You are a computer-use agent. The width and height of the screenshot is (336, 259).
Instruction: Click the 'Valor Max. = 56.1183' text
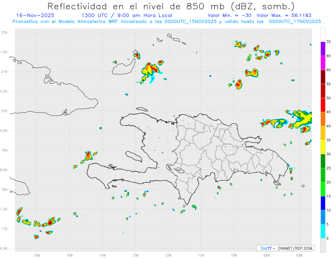tap(284, 15)
